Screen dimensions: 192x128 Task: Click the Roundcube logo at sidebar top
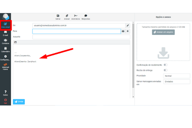click(x=6, y=17)
